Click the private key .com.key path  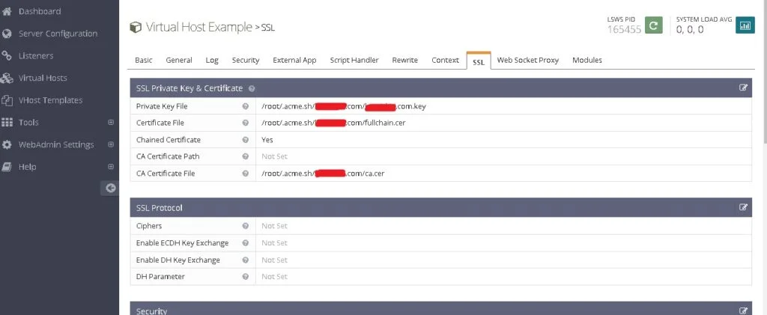click(x=343, y=106)
